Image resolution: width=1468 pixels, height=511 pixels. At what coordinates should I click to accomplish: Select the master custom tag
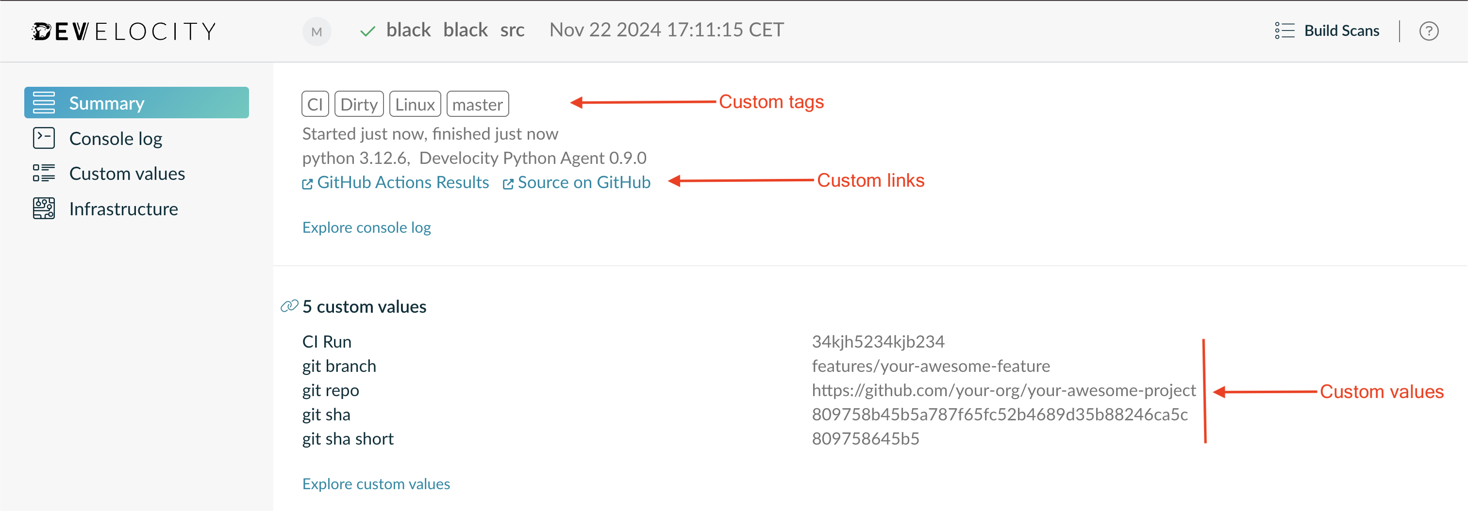[478, 104]
